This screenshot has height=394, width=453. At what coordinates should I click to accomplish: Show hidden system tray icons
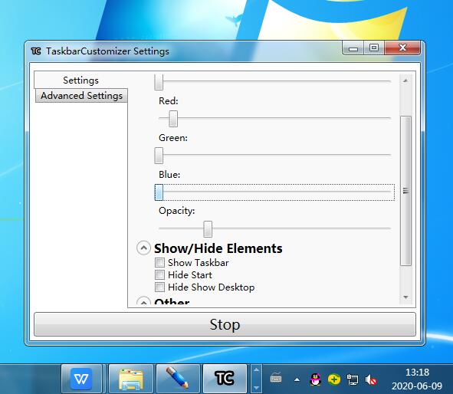[297, 379]
